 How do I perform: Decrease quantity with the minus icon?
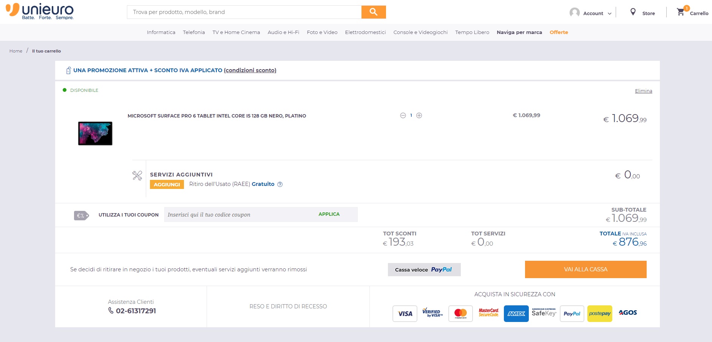[403, 116]
